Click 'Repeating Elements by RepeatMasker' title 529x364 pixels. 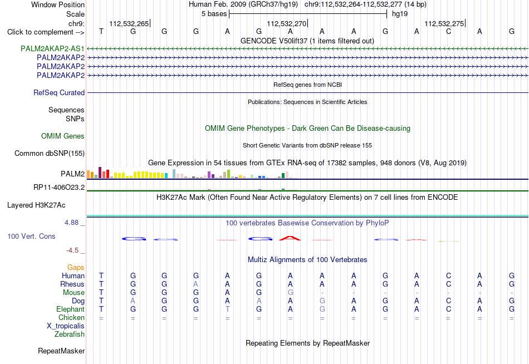(x=308, y=343)
